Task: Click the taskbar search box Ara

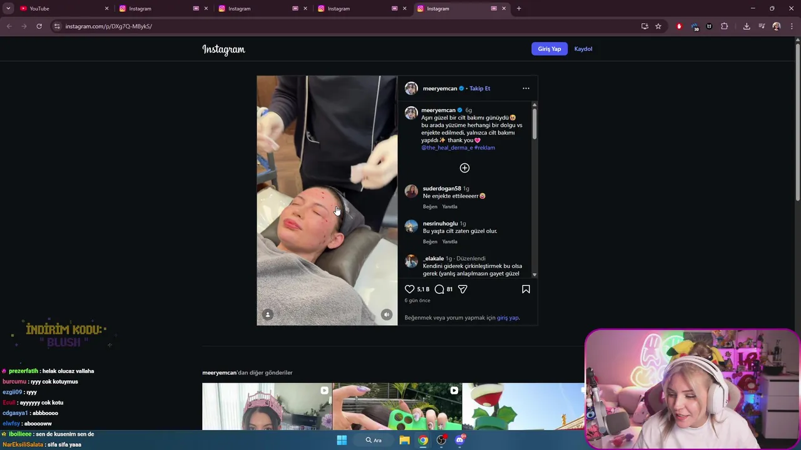Action: pos(374,440)
